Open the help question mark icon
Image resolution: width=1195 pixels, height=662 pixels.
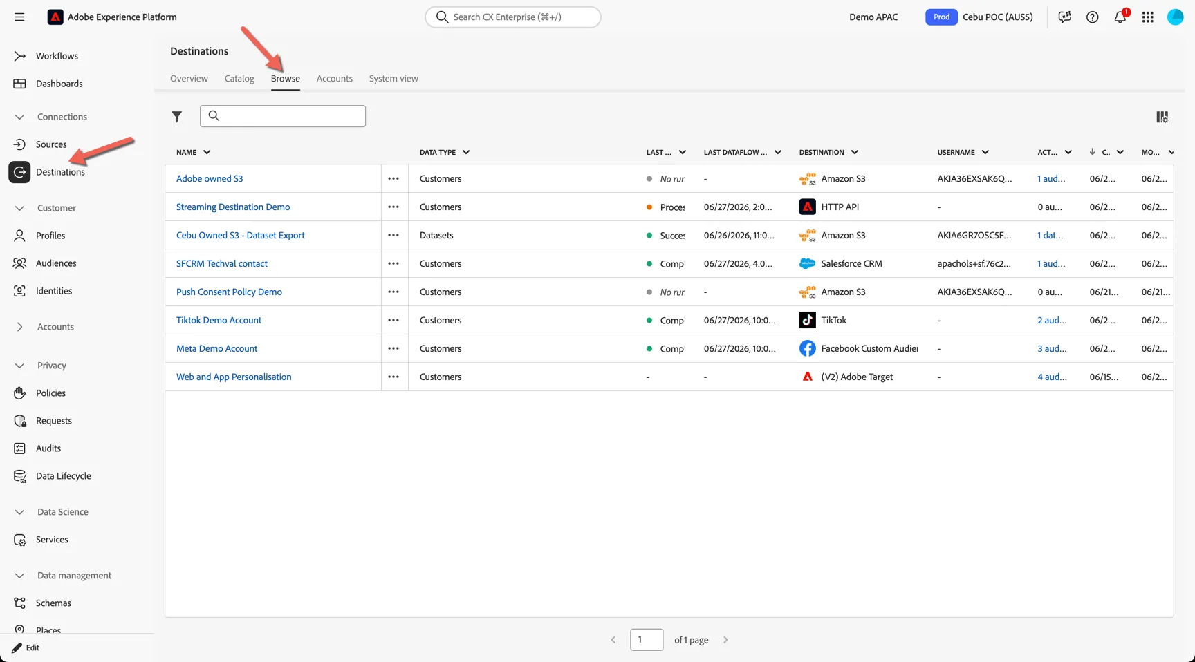coord(1093,17)
